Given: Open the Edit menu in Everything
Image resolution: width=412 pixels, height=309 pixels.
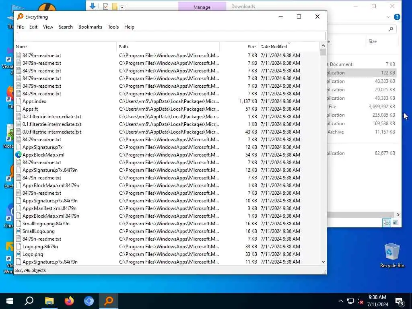Looking at the screenshot, I should point(33,27).
